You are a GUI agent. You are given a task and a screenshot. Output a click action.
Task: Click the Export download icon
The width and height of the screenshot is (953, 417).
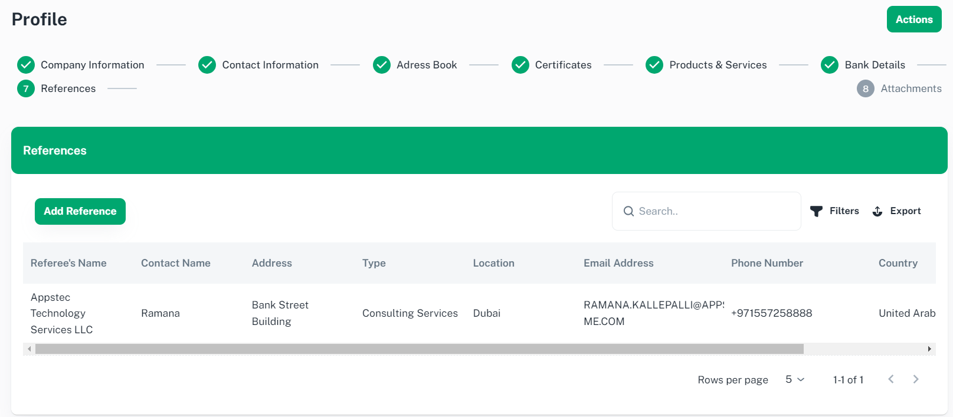[877, 211]
